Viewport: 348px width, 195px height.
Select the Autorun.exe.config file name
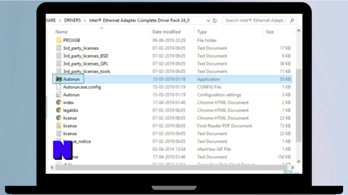(x=82, y=87)
